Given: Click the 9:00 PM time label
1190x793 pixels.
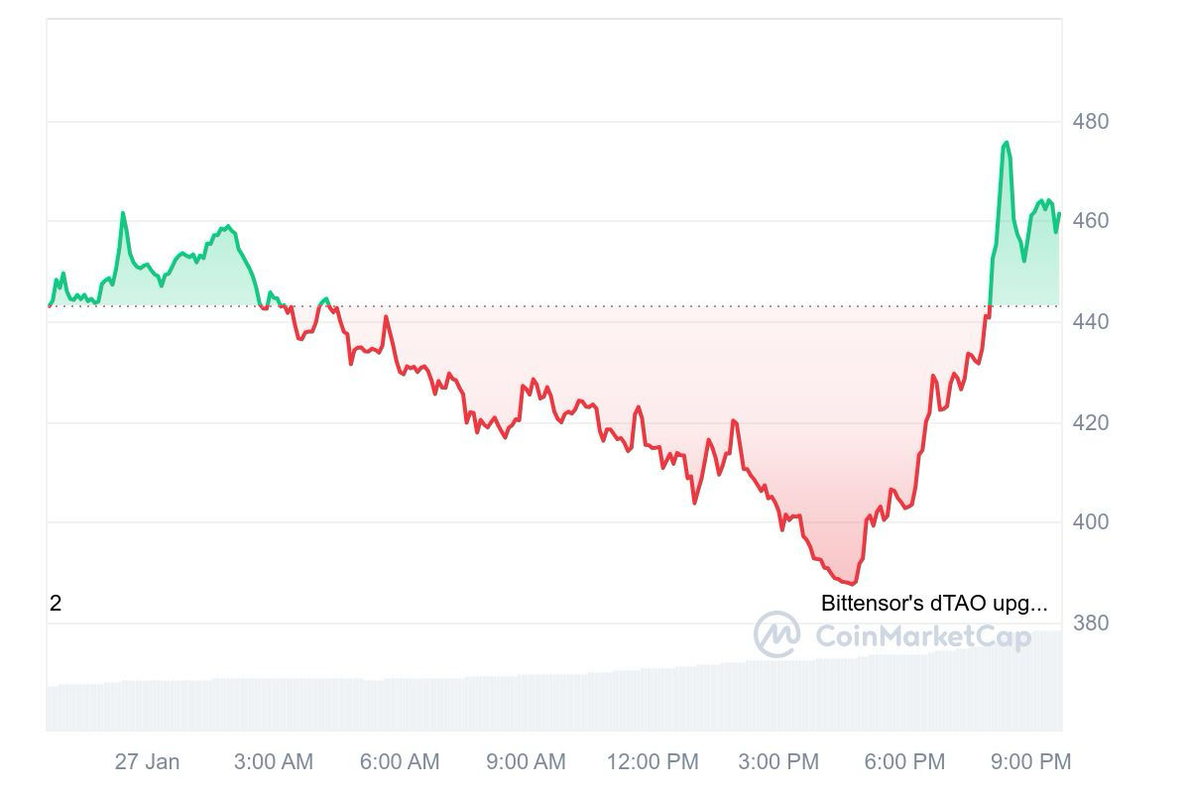Looking at the screenshot, I should point(1030,762).
